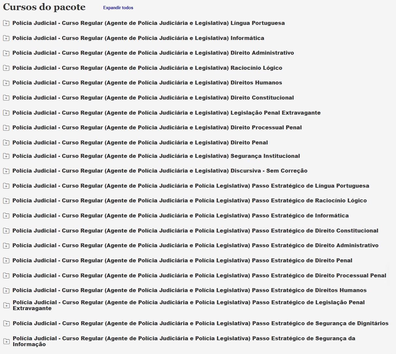Image resolution: width=396 pixels, height=354 pixels.
Task: Select Passo Estratégico de Direito Penal title
Action: [182, 261]
